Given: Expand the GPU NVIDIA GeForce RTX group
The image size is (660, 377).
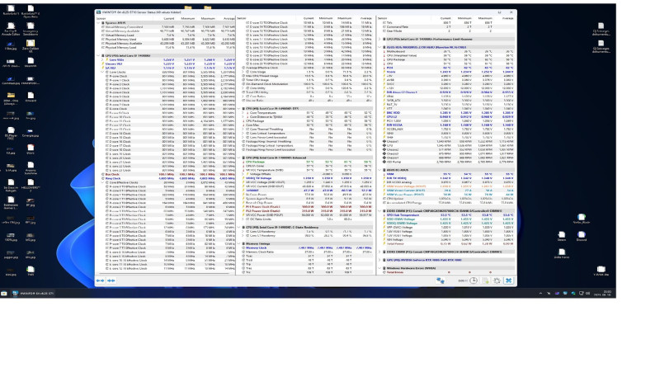Looking at the screenshot, I should tap(380, 260).
